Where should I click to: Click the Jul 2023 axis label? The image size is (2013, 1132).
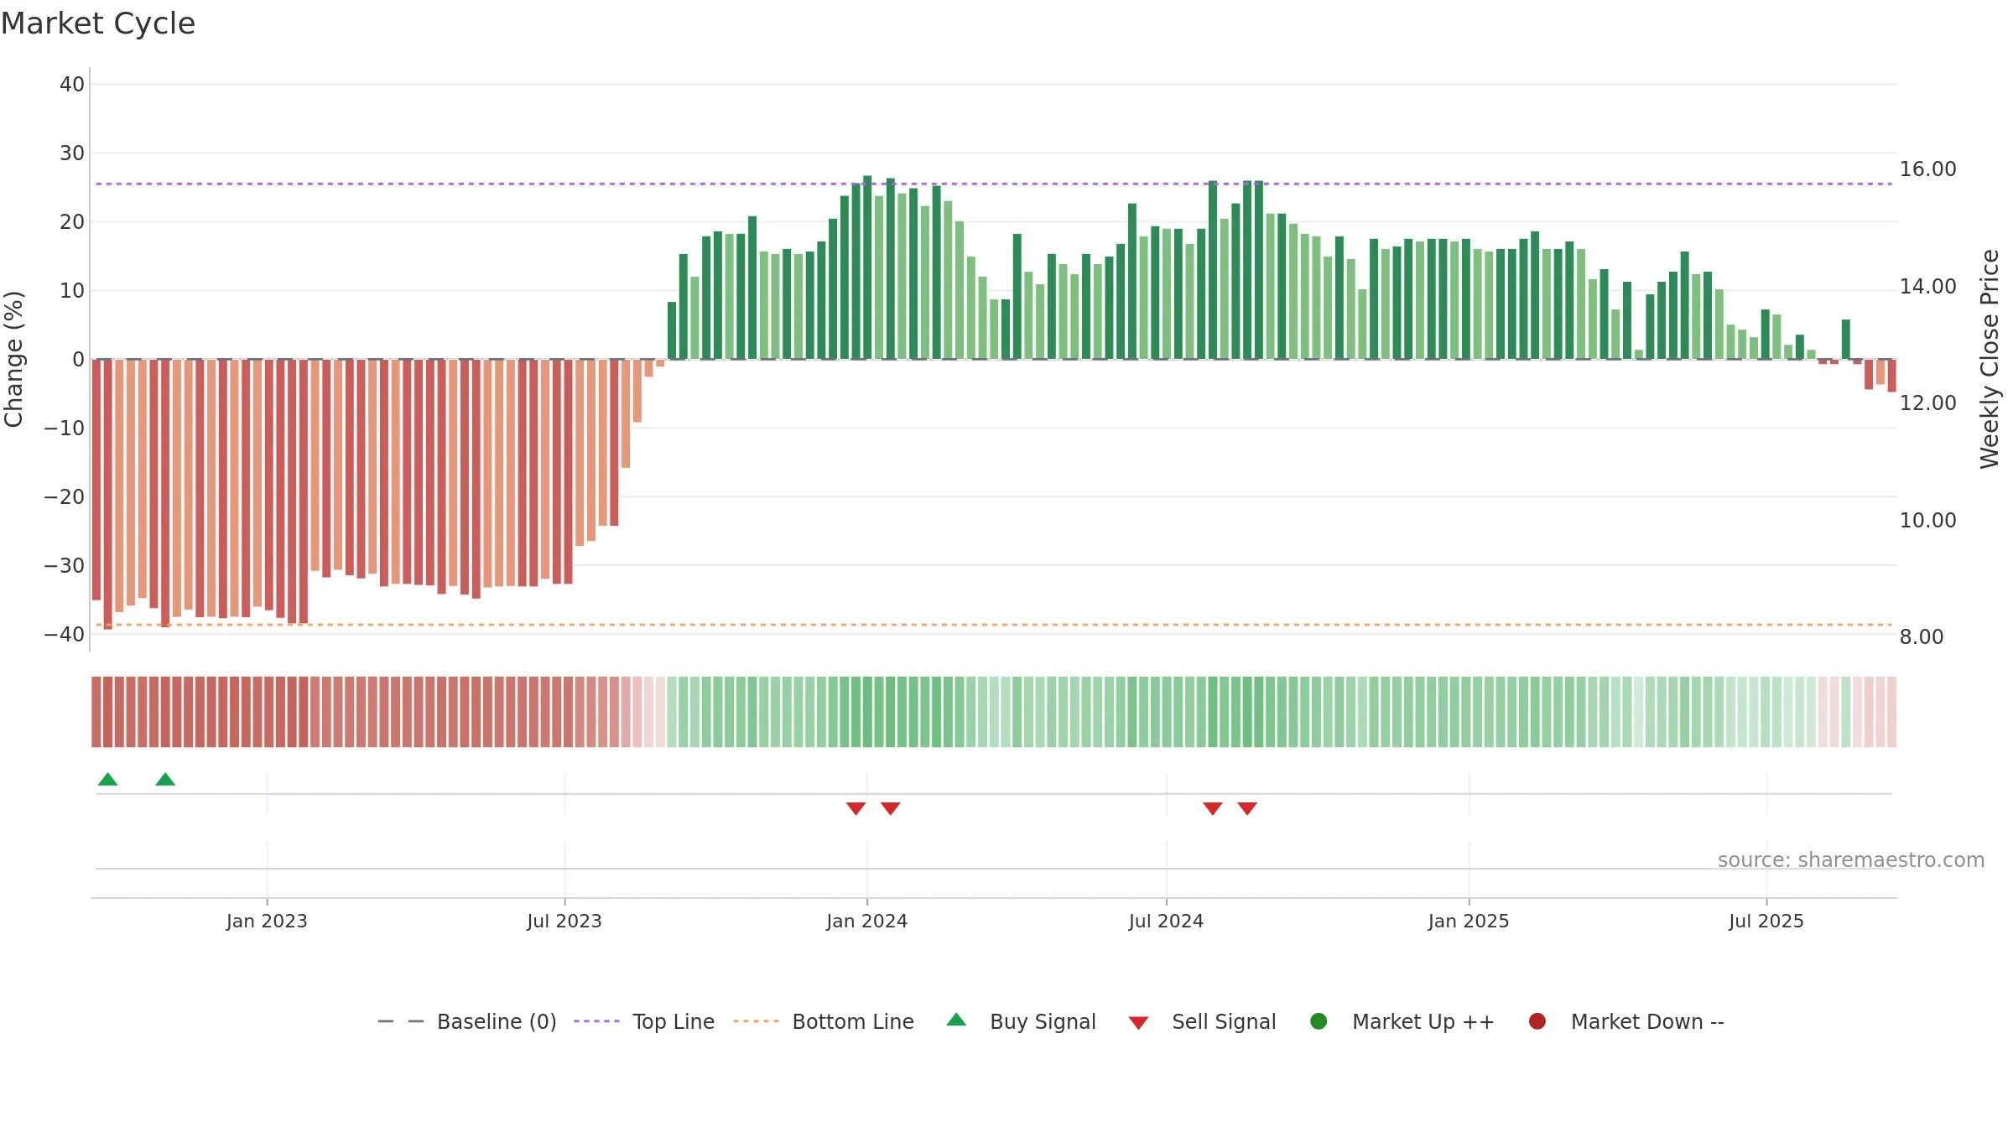point(564,922)
